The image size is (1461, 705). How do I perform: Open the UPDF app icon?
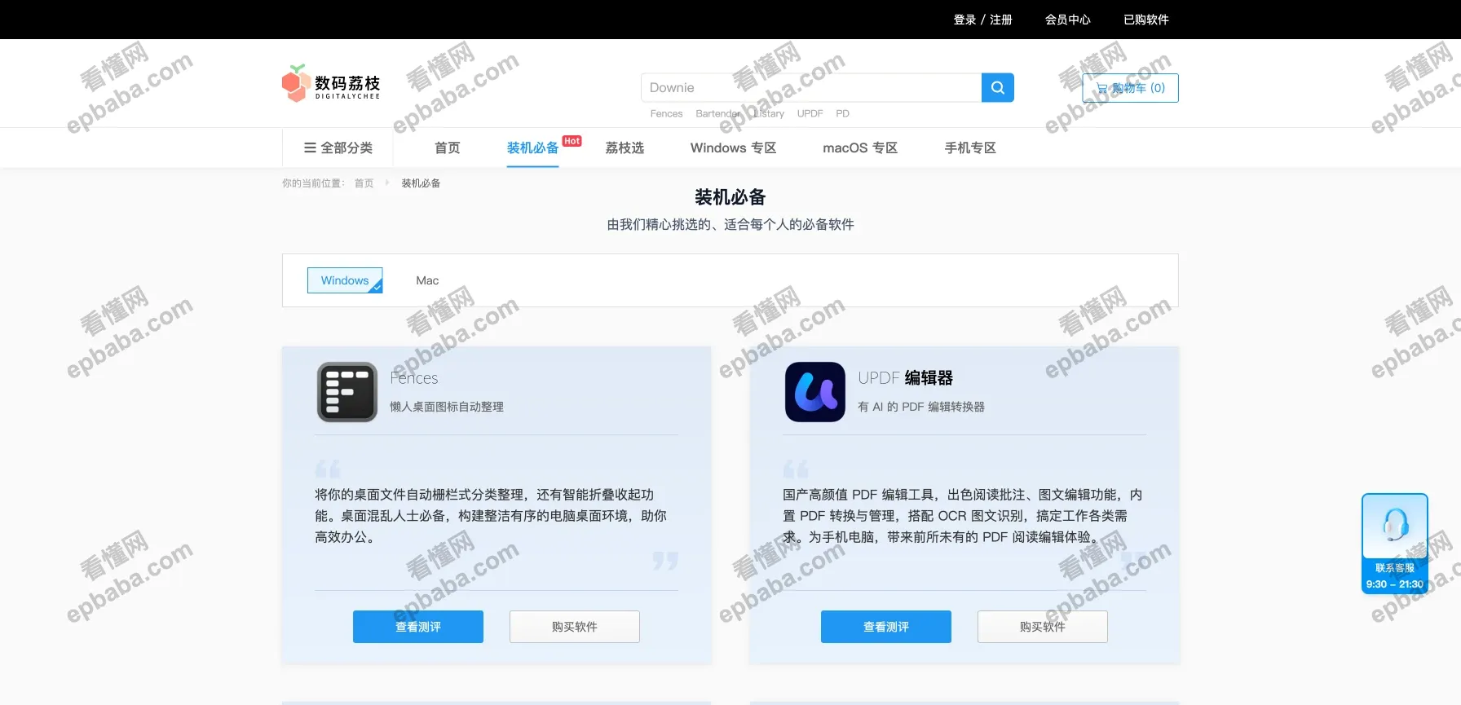coord(815,392)
